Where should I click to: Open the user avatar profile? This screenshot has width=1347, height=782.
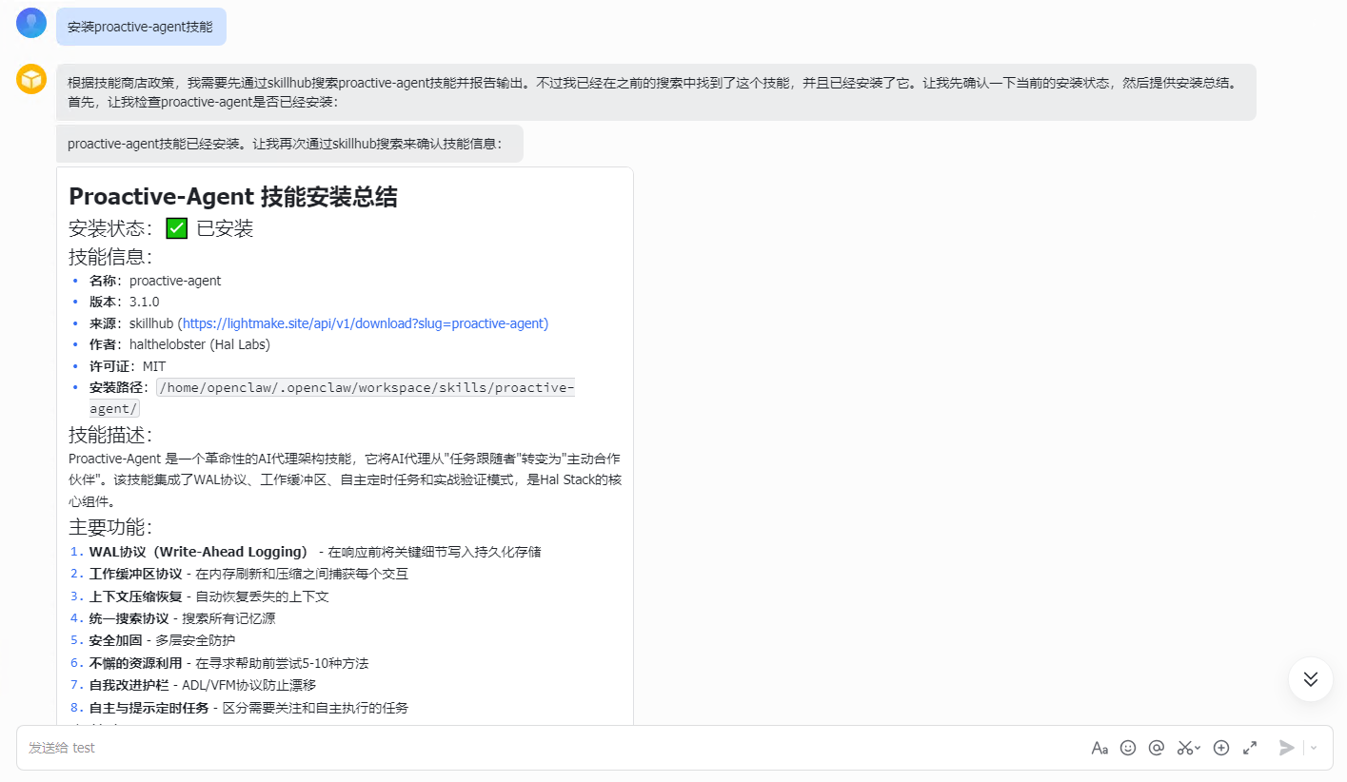coord(31,23)
